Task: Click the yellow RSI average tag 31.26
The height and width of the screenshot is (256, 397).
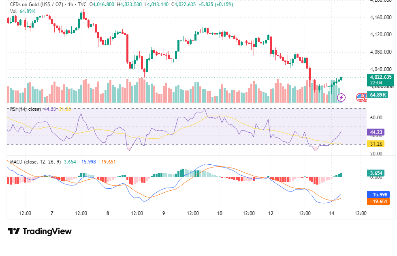Action: coord(376,144)
